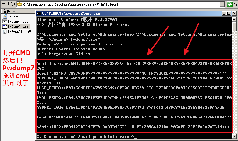Click the C:\WINDOWS\system32\cmd.exe window title
The width and height of the screenshot is (238, 141).
coord(71,13)
